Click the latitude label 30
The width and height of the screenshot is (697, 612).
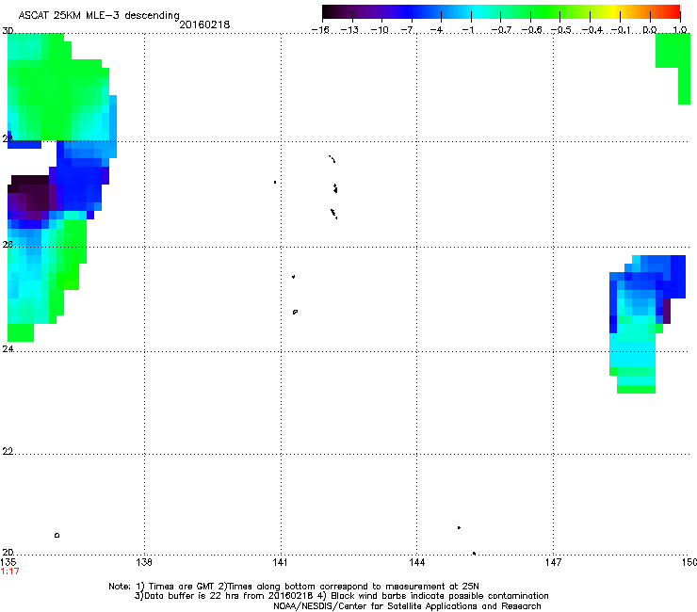[8, 31]
